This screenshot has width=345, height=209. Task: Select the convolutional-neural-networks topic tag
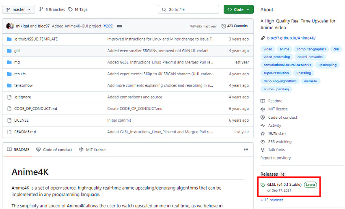click(x=287, y=65)
